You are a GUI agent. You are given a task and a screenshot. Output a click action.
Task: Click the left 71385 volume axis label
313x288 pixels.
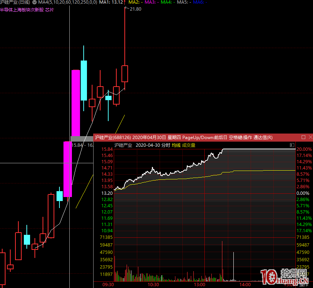pyautogui.click(x=106, y=237)
